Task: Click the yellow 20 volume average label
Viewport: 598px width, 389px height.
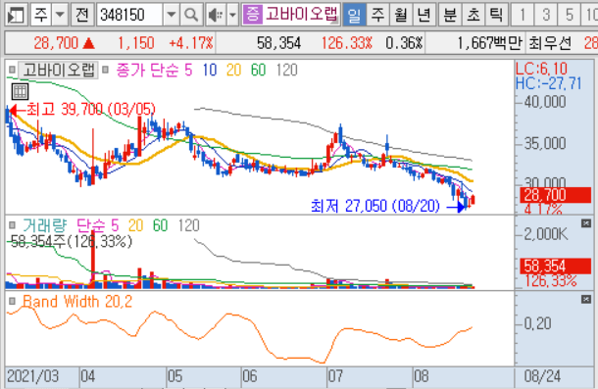Action: click(x=135, y=225)
